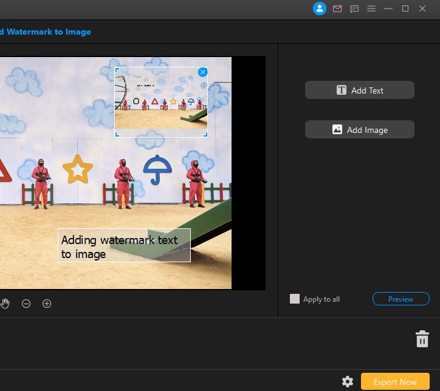Enable the Apply to all checkbox
This screenshot has width=440, height=391.
pyautogui.click(x=295, y=299)
